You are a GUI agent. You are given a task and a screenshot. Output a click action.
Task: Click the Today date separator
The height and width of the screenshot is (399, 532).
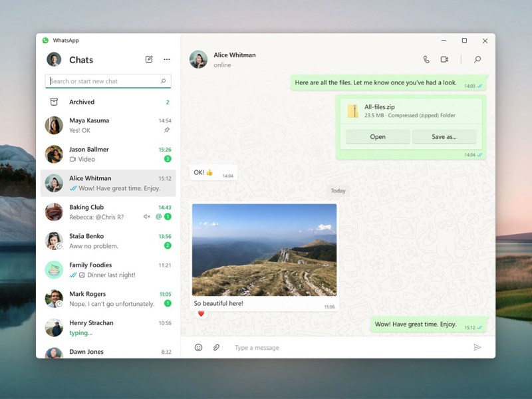(x=338, y=191)
